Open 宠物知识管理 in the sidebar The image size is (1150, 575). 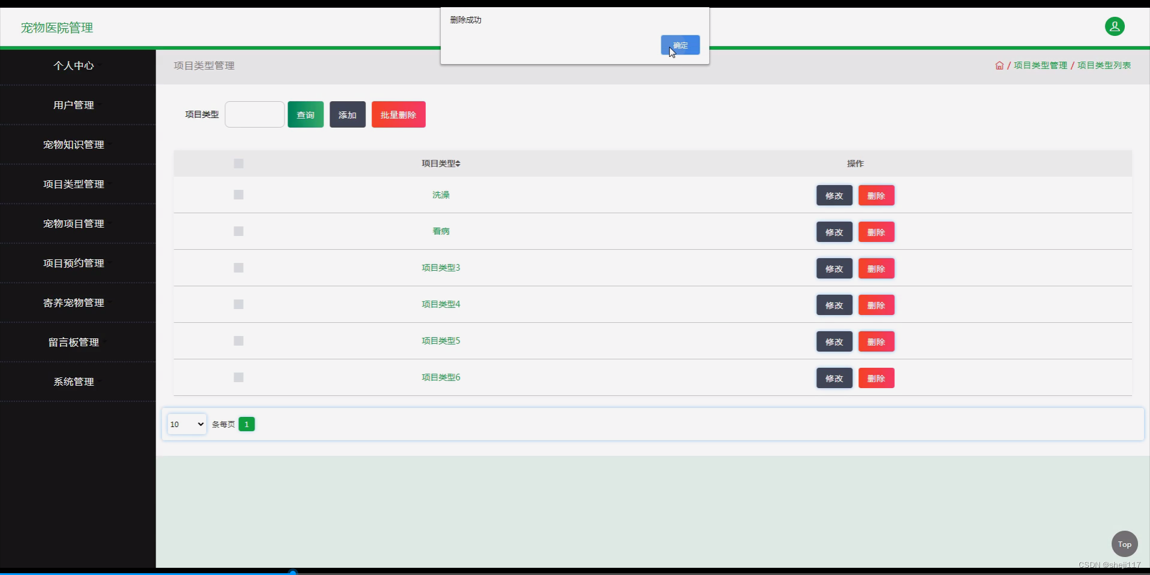[74, 144]
